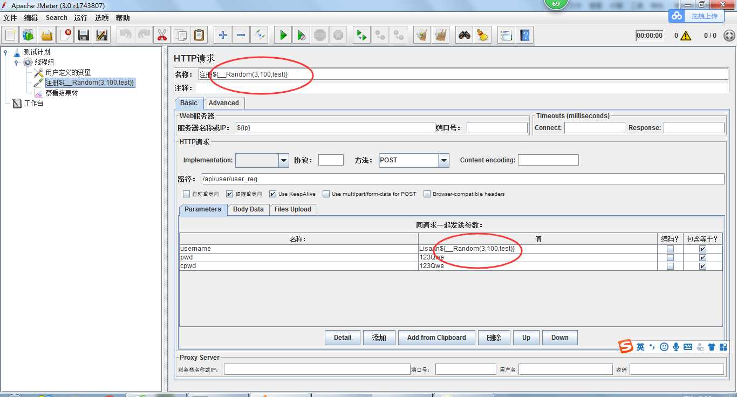737x397 pixels.
Task: Switch to the Body Data tab
Action: 248,209
